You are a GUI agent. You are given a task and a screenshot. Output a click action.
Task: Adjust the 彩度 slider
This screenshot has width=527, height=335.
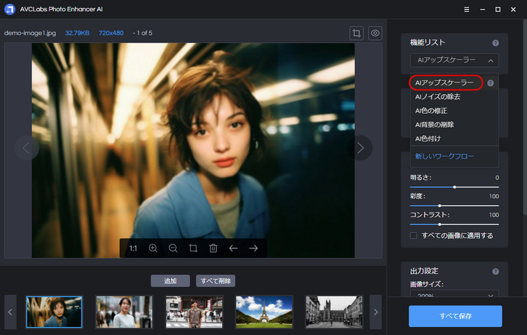coord(455,205)
